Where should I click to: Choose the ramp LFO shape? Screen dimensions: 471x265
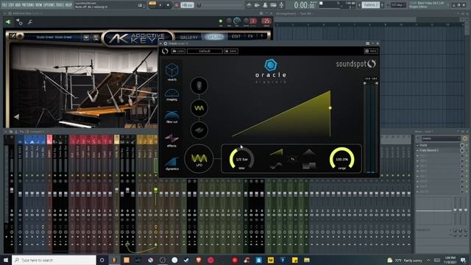pyautogui.click(x=276, y=152)
